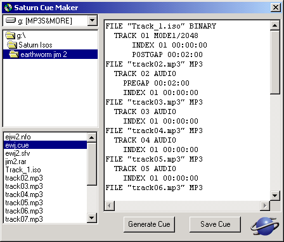Image resolution: width=284 pixels, height=242 pixels.
Task: Click the Save Cue button
Action: (215, 224)
